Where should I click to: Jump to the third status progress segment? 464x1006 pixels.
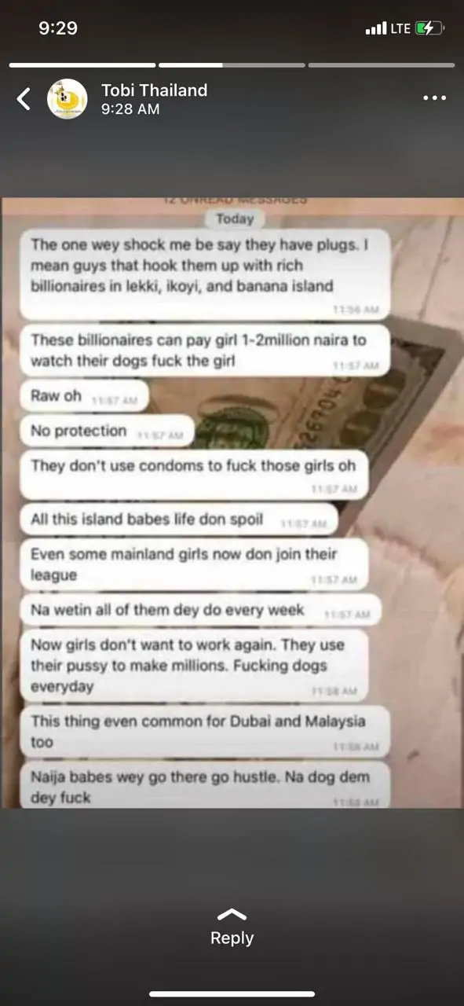[382, 65]
